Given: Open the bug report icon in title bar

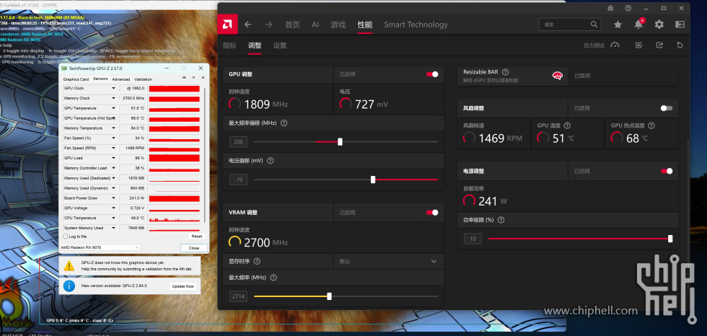Looking at the screenshot, I should click(x=610, y=8).
